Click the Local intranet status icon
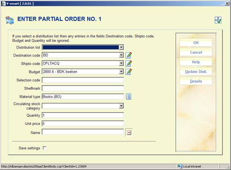 [x=180, y=166]
